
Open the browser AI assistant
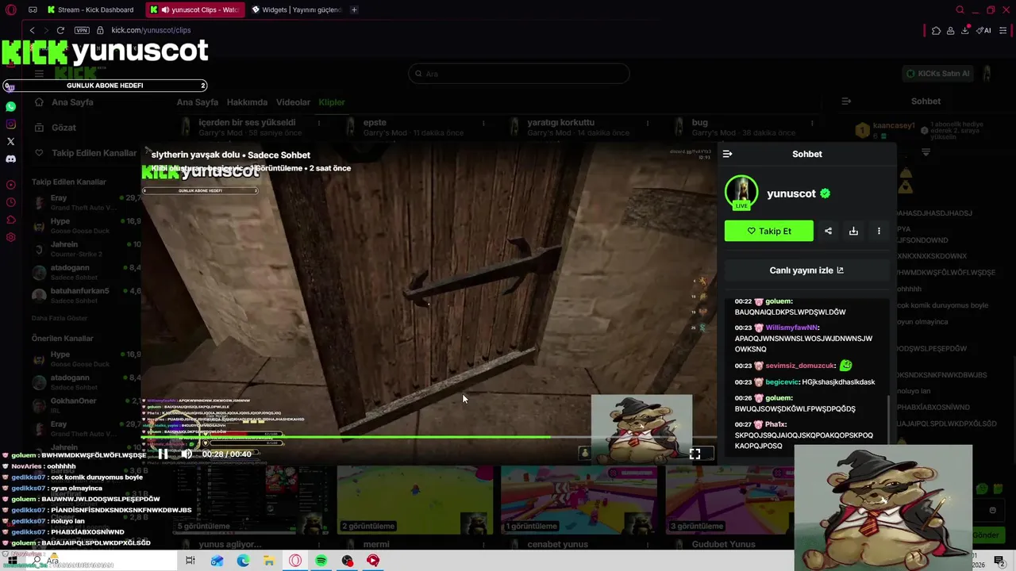pyautogui.click(x=984, y=30)
